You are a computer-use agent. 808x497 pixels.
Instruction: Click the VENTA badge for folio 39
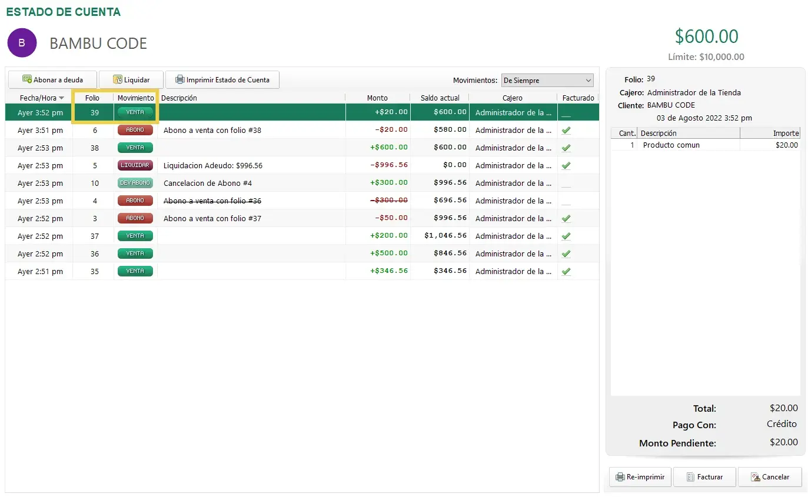(x=135, y=112)
